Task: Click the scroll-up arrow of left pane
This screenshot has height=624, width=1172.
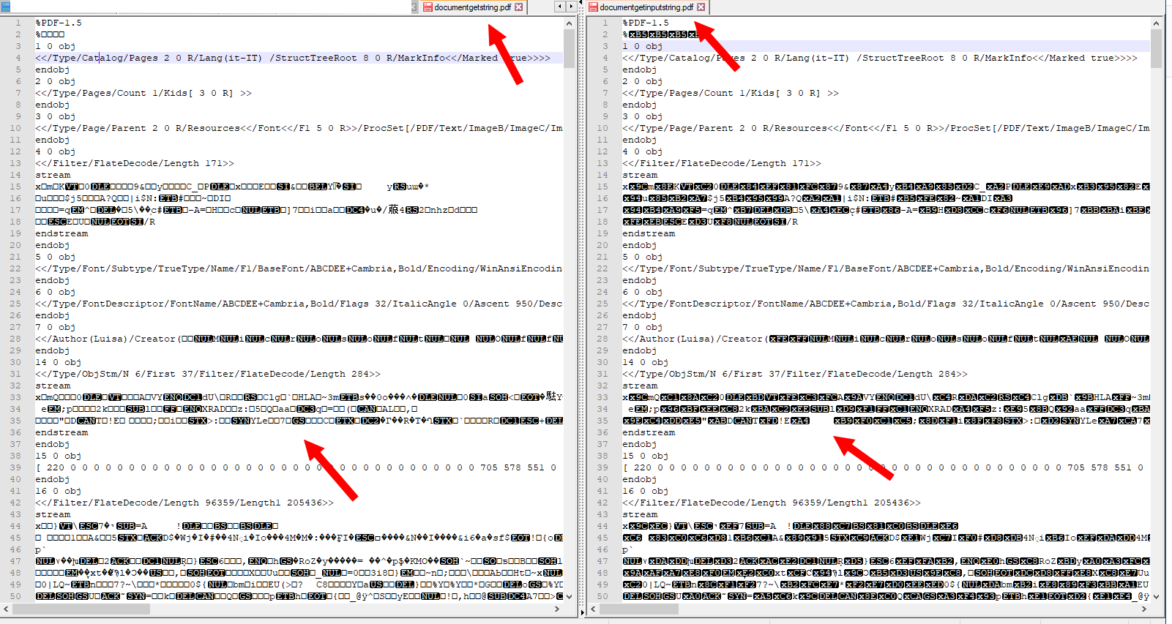Action: click(x=569, y=23)
